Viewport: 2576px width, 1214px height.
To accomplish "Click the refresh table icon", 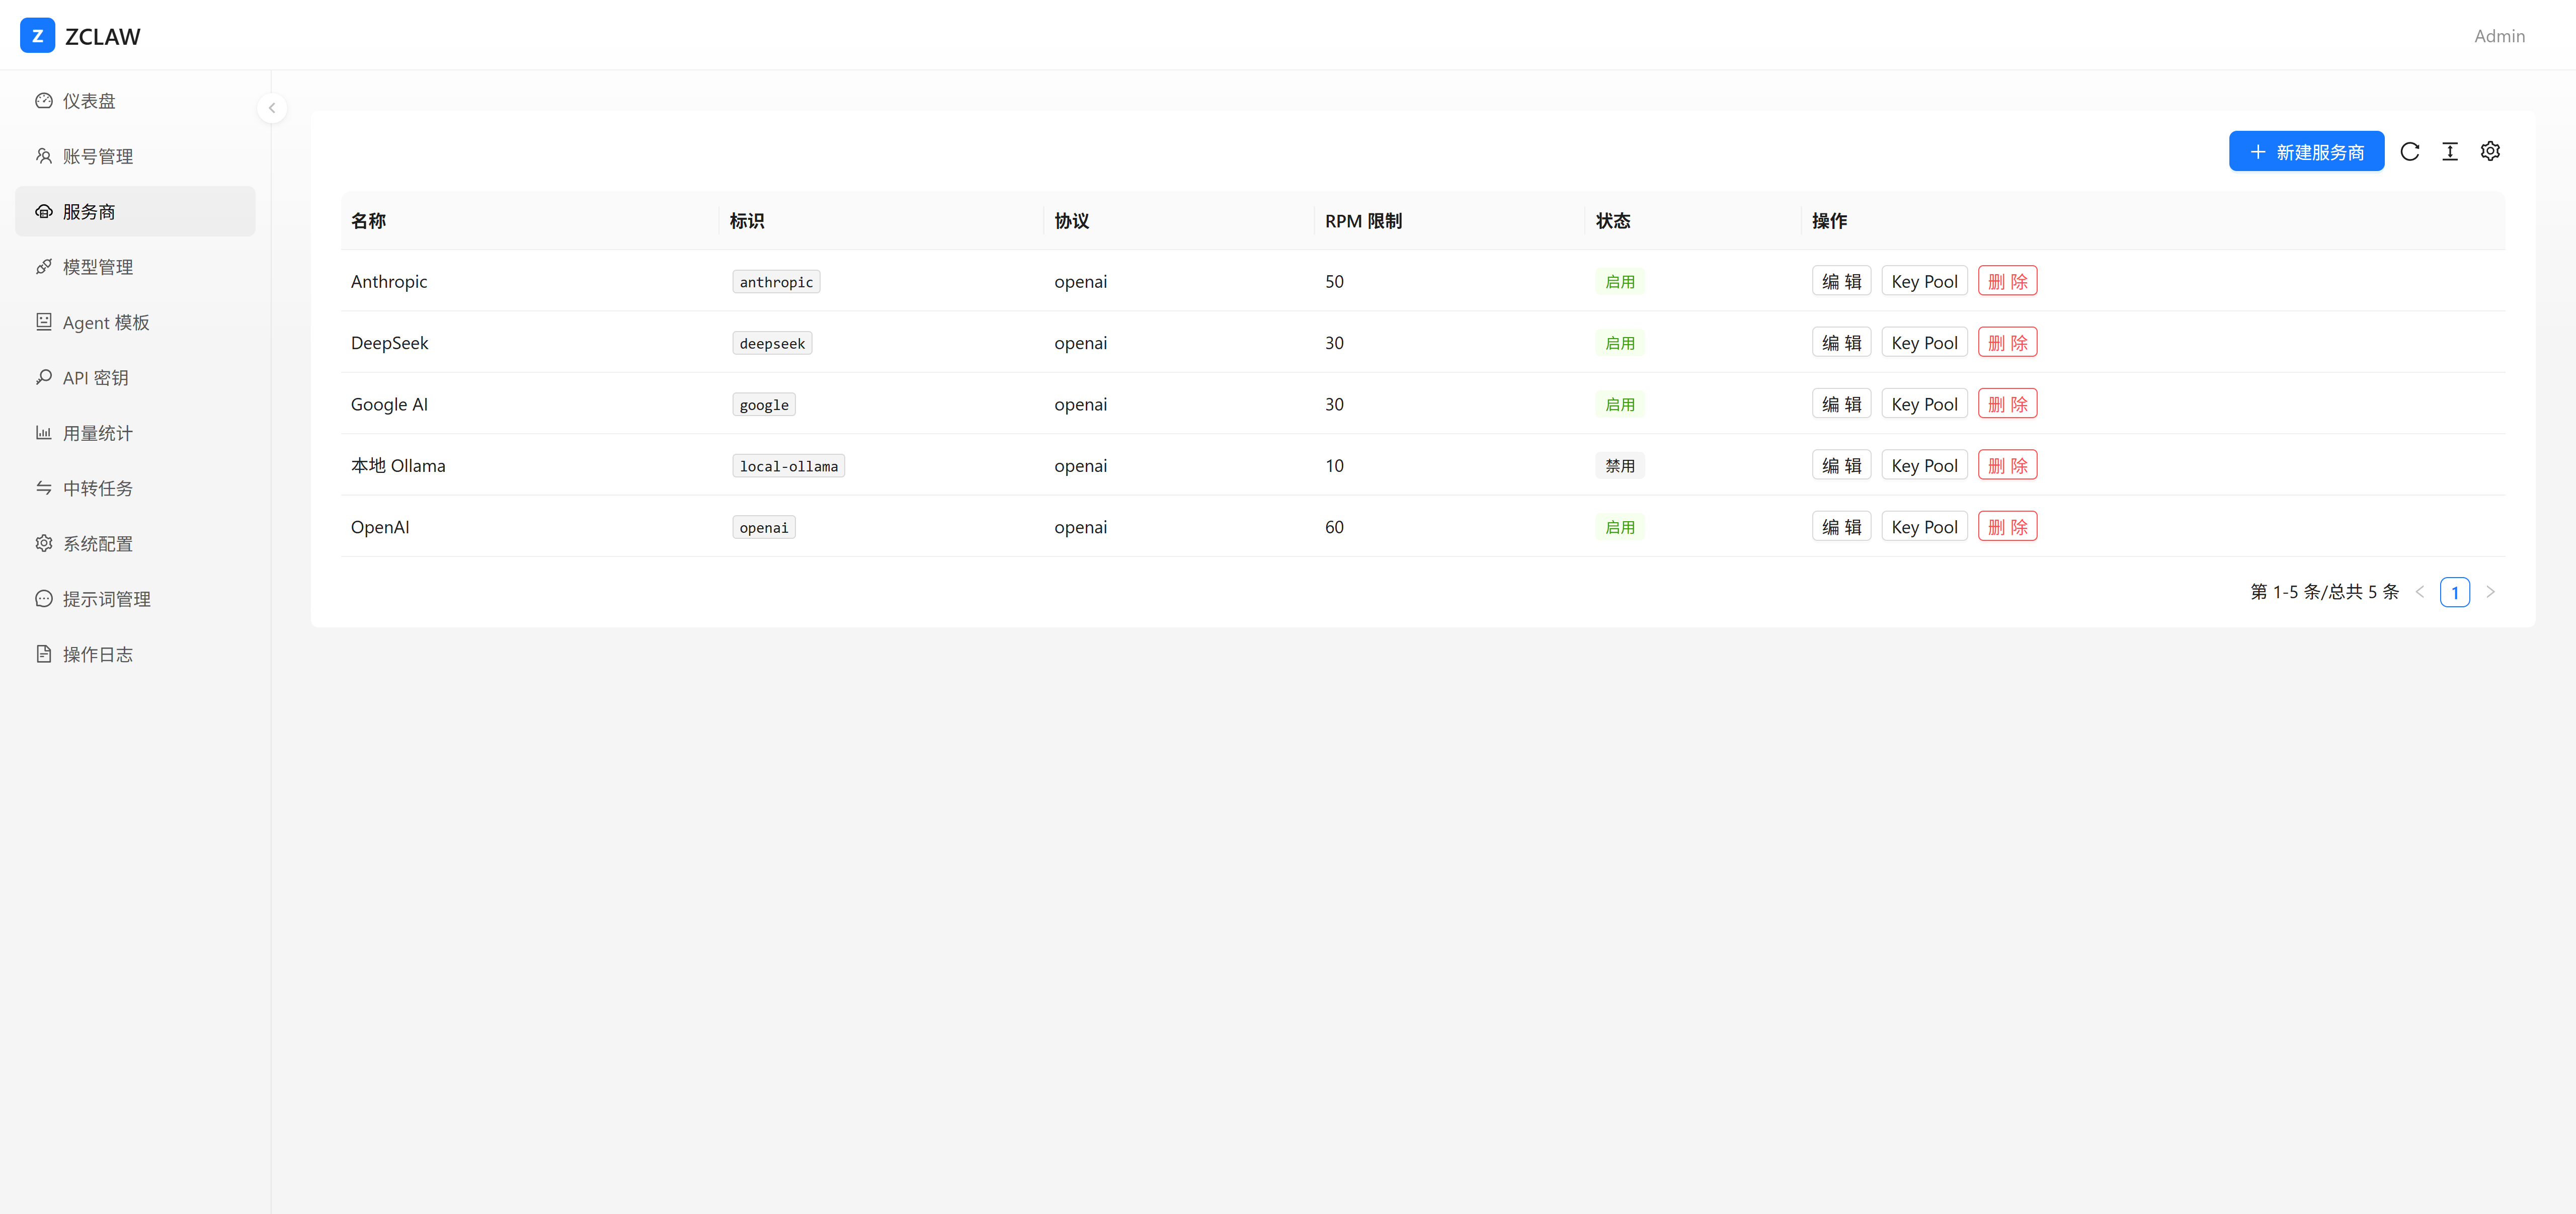I will (x=2410, y=151).
